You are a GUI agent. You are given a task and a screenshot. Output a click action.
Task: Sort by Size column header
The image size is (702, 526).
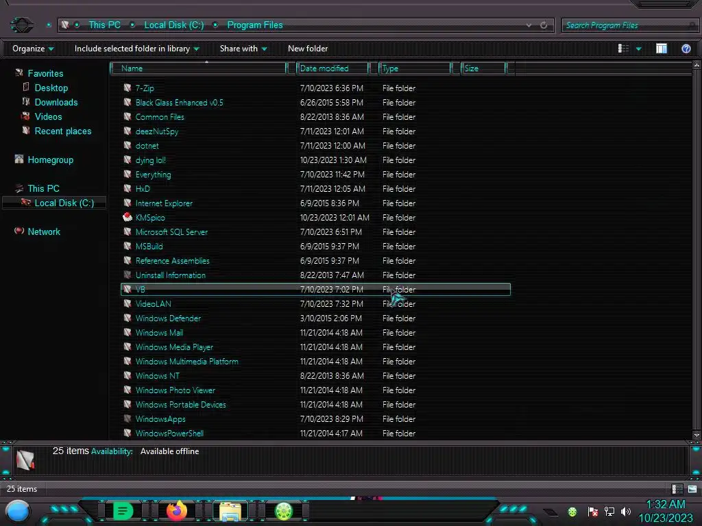(483, 68)
